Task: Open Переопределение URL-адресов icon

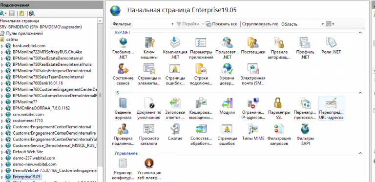Action: click(x=331, y=108)
